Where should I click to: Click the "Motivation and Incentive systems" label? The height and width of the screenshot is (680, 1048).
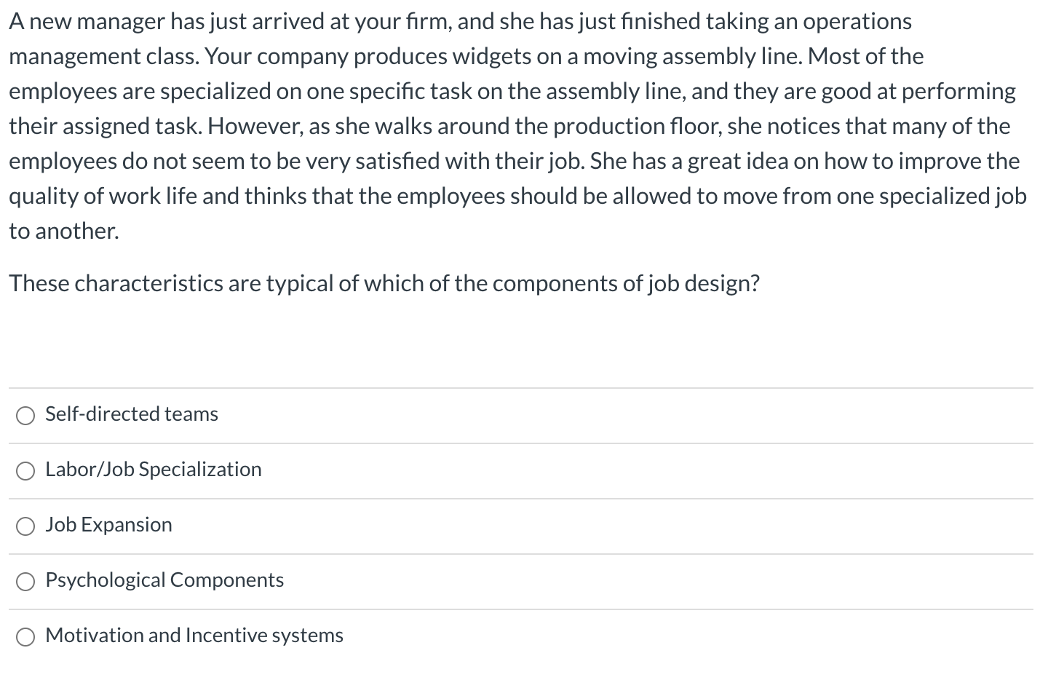[x=194, y=636]
